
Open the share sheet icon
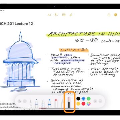109,15
